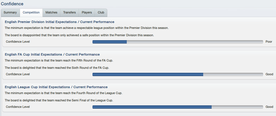
Task: Click the English League Cup expectations heading
Action: coord(56,87)
